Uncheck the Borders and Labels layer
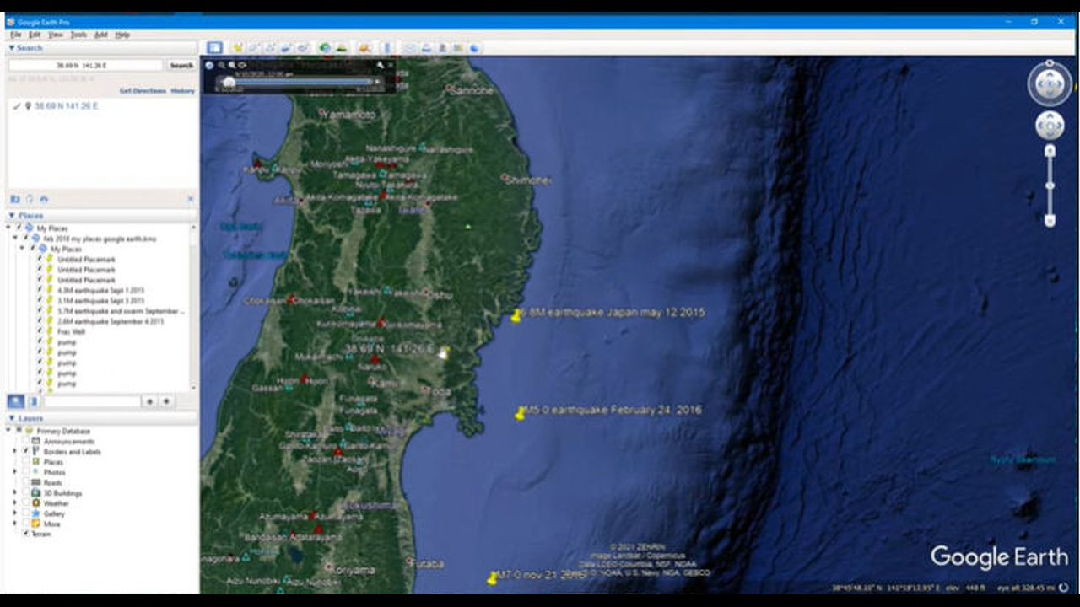The height and width of the screenshot is (607, 1080). point(26,452)
